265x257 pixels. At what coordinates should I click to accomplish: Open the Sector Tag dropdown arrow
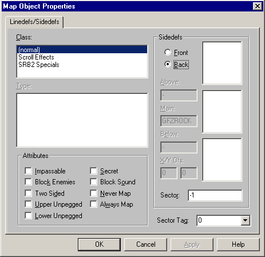[x=245, y=220]
